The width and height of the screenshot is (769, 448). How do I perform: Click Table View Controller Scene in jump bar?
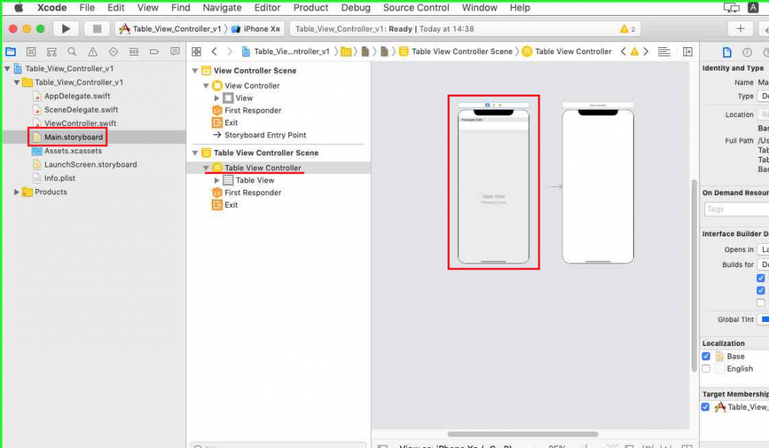[x=456, y=52]
